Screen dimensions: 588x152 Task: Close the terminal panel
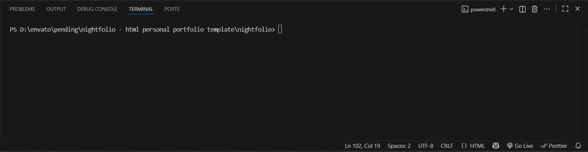tap(577, 9)
